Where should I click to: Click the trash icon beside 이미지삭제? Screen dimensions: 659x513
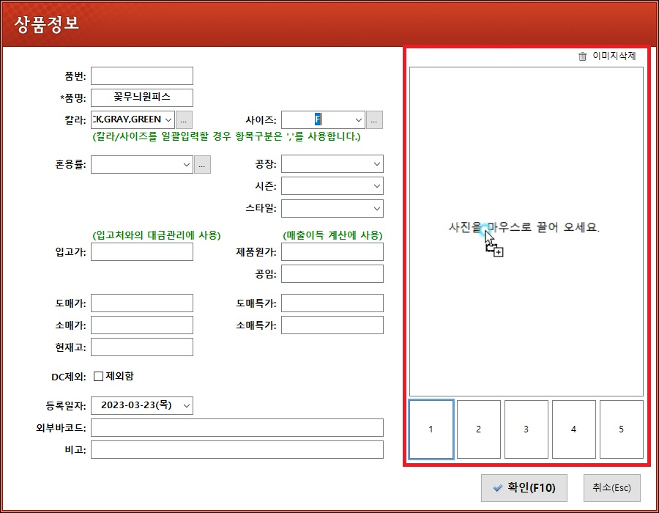(x=582, y=56)
